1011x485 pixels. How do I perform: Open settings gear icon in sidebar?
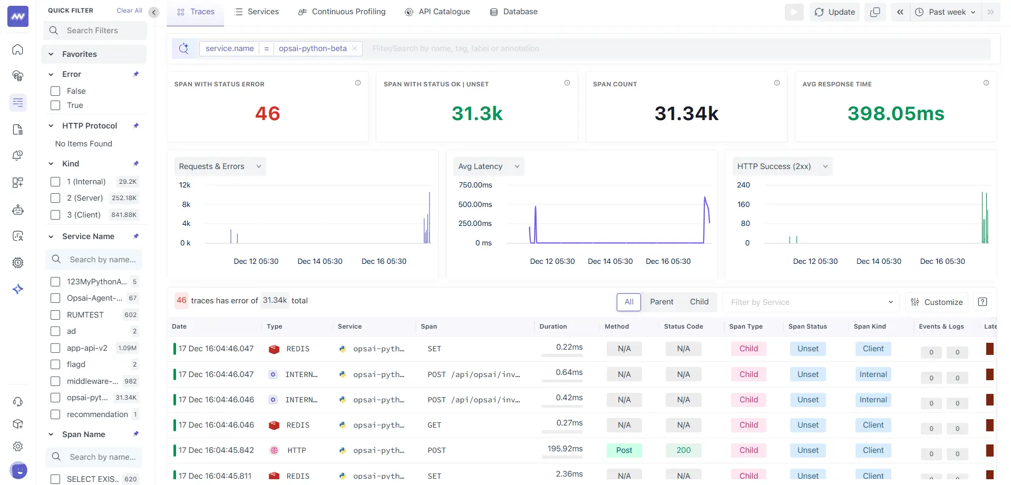coord(18,447)
